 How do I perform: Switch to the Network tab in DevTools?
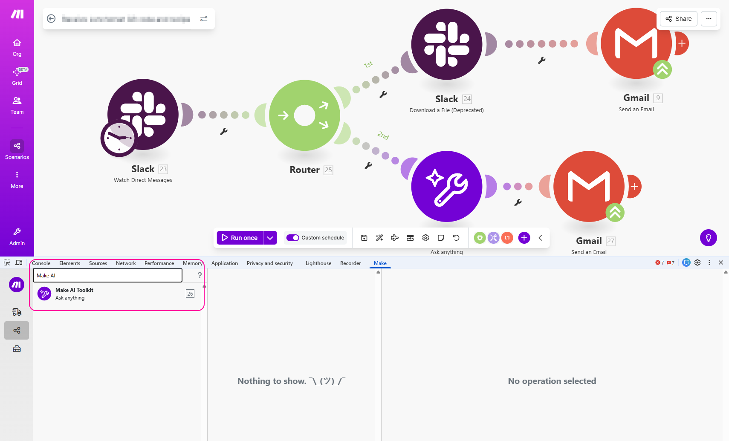[126, 263]
